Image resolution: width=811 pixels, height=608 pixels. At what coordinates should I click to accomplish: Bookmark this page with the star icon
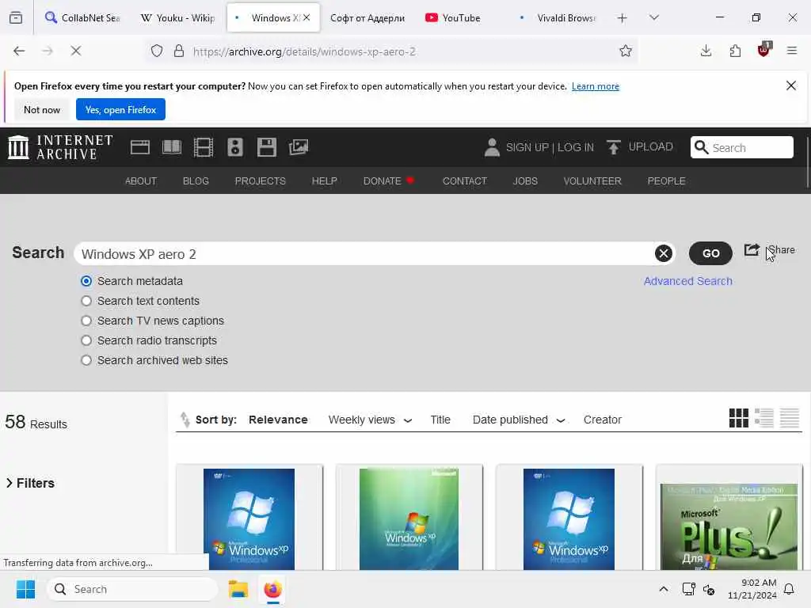tap(626, 51)
